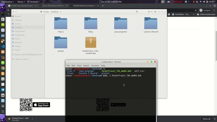Open the Terminal app menu in top bar
This screenshot has width=217, height=122.
coord(34,2)
